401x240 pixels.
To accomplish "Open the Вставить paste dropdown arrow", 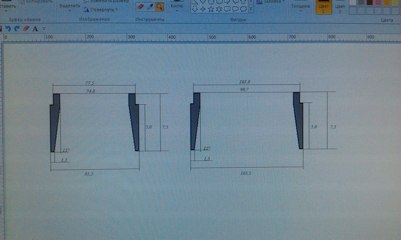I will (x=6, y=11).
